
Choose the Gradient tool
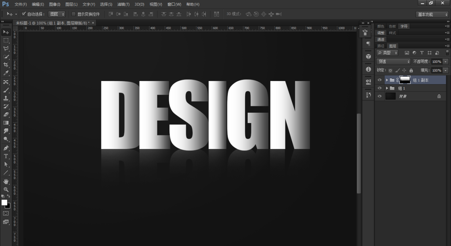coord(6,123)
